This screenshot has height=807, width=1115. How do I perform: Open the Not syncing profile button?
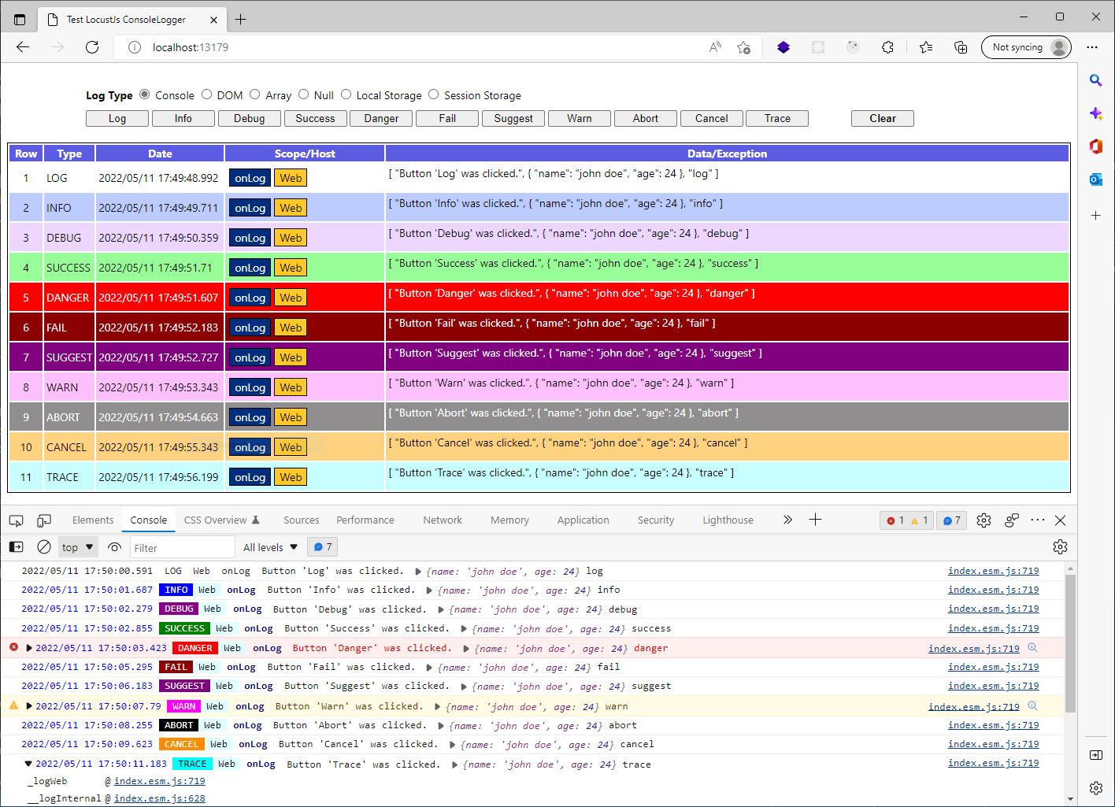1026,47
